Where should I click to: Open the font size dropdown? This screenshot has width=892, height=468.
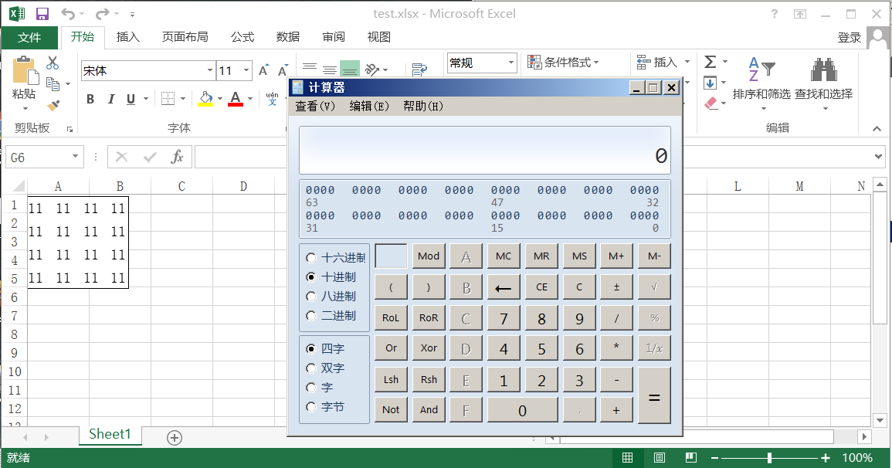point(246,70)
